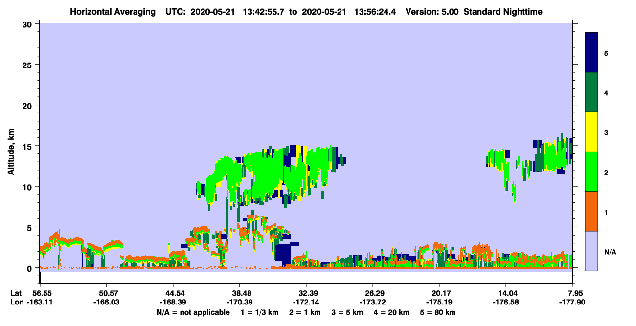The image size is (636, 326).
Task: Click the lavender N/A colorbar segment
Action: [x=591, y=250]
